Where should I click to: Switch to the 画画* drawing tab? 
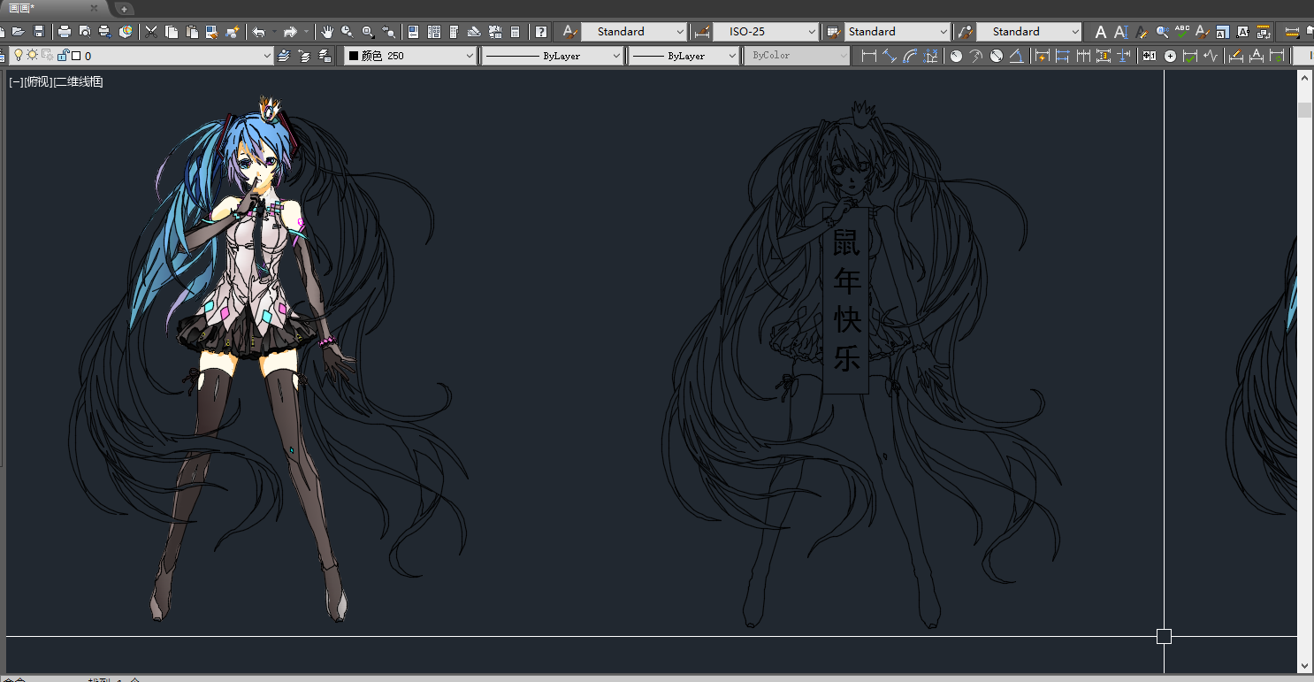22,8
